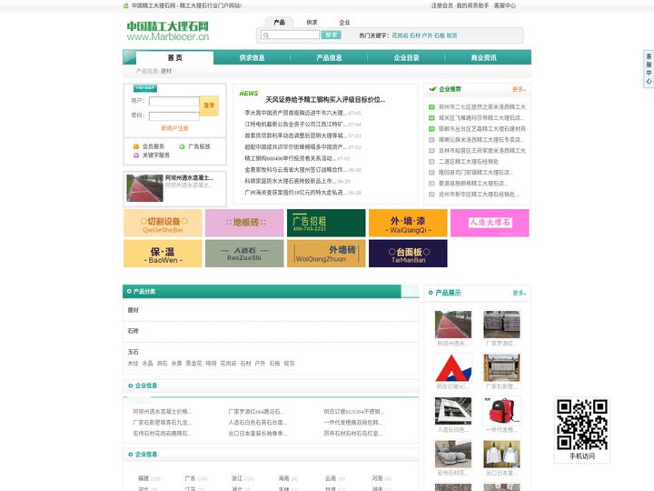This screenshot has width=654, height=491.
Task: Click hot keyword 花岗岩 near search
Action: 400,35
